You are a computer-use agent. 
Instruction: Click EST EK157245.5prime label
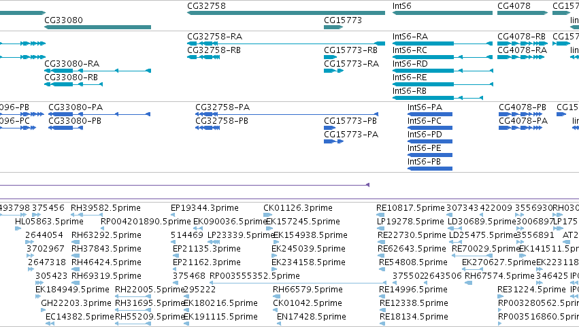coord(303,222)
